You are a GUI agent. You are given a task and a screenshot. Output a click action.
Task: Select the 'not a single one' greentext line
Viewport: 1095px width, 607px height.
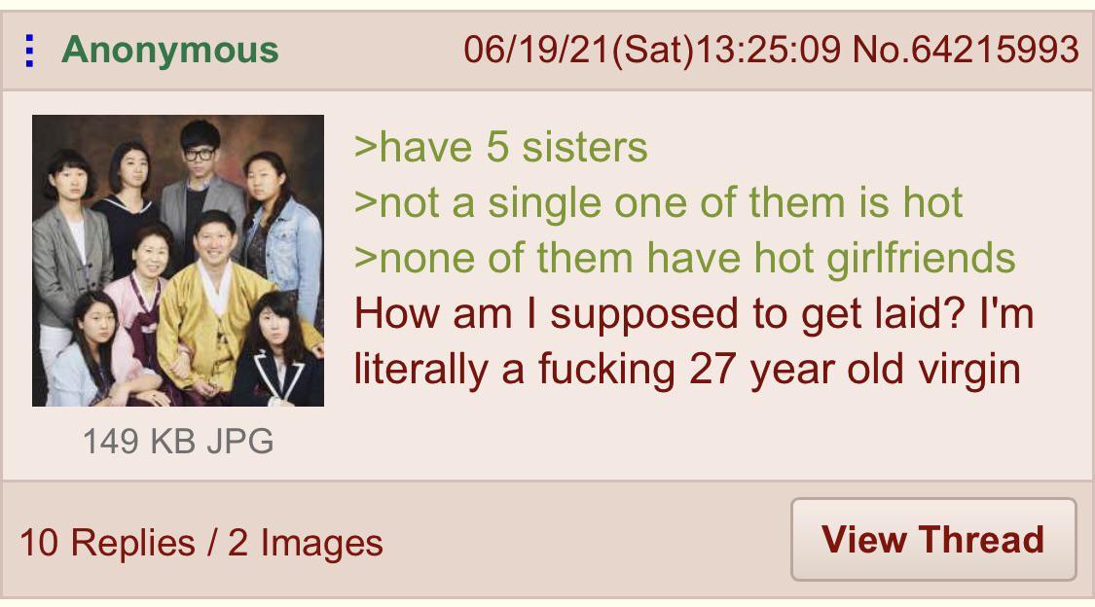(659, 203)
